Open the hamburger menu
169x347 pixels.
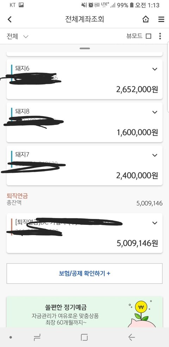tap(161, 19)
